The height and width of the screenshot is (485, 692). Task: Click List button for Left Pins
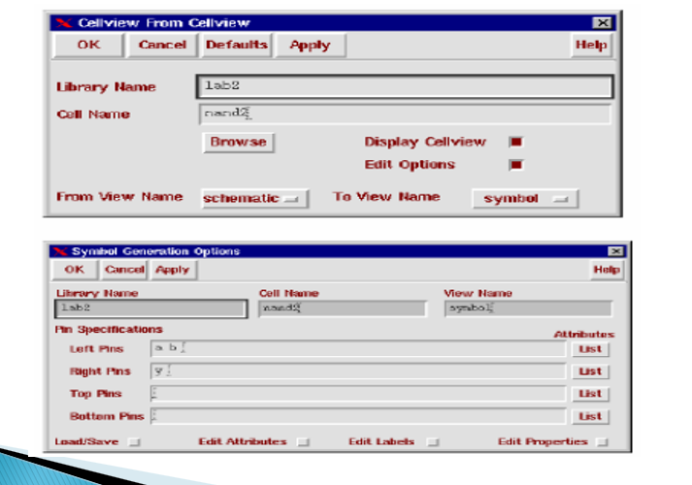(x=590, y=349)
